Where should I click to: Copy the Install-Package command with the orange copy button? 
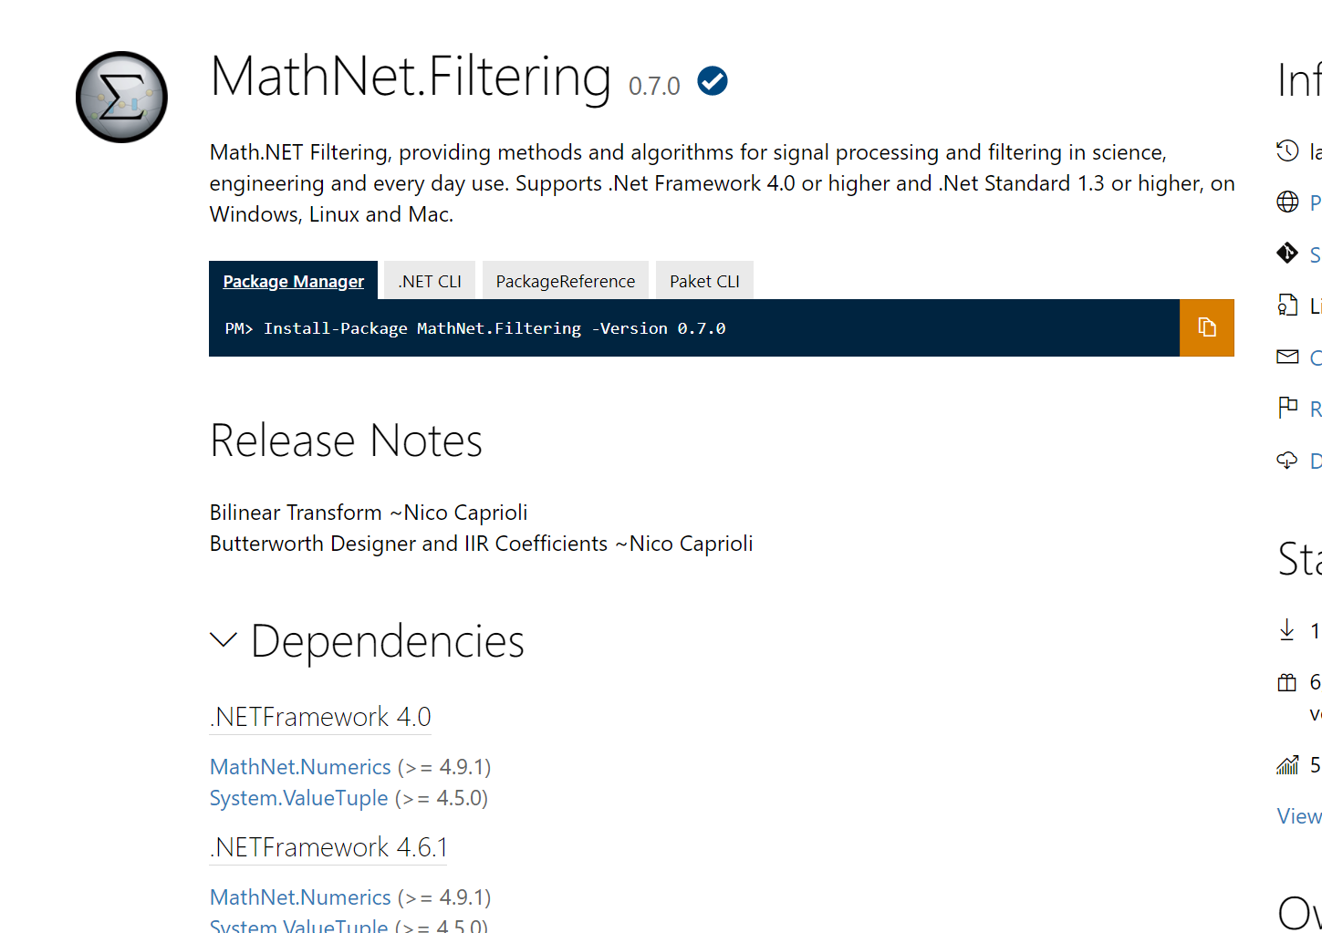click(x=1206, y=327)
